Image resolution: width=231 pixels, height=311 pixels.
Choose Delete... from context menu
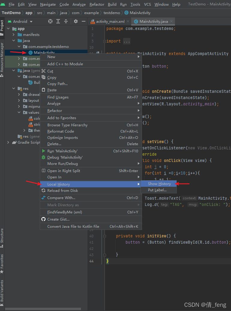pos(91,144)
